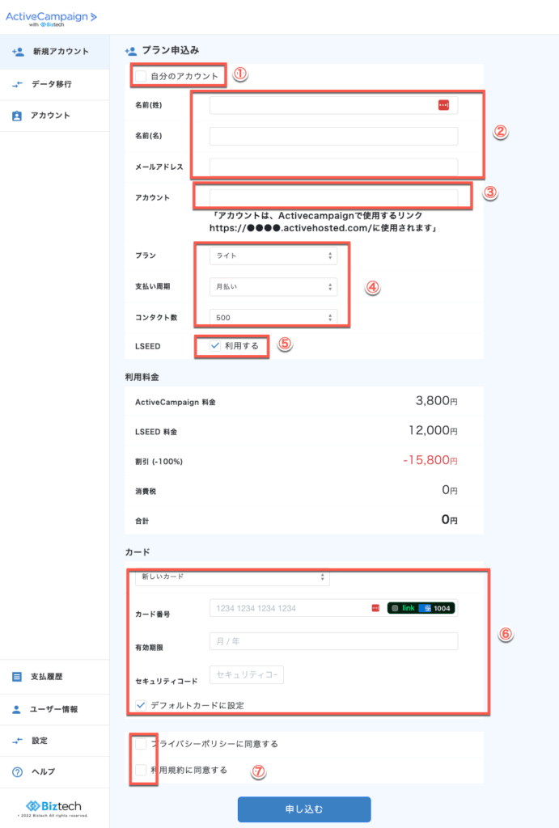
Task: Expand the コンタクト数 dropdown showing 500
Action: (x=273, y=318)
